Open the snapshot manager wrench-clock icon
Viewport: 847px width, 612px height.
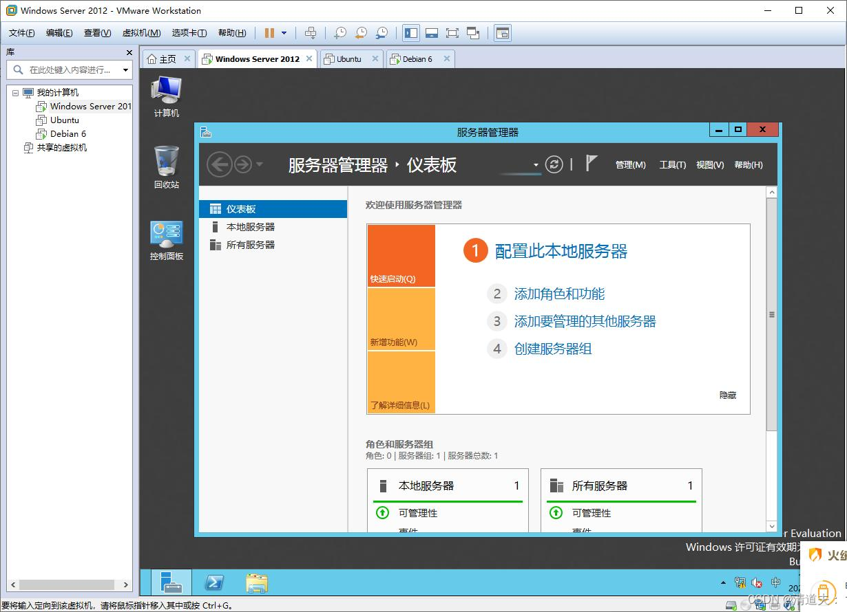381,32
